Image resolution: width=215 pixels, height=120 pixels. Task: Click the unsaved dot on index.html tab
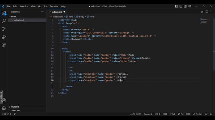click(64, 12)
